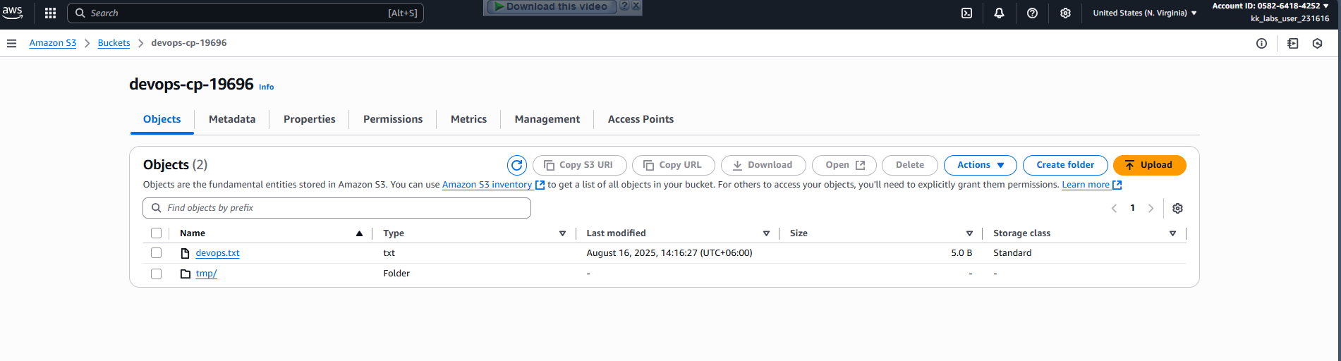Open the devops.txt object link
The width and height of the screenshot is (1341, 361).
click(x=217, y=253)
